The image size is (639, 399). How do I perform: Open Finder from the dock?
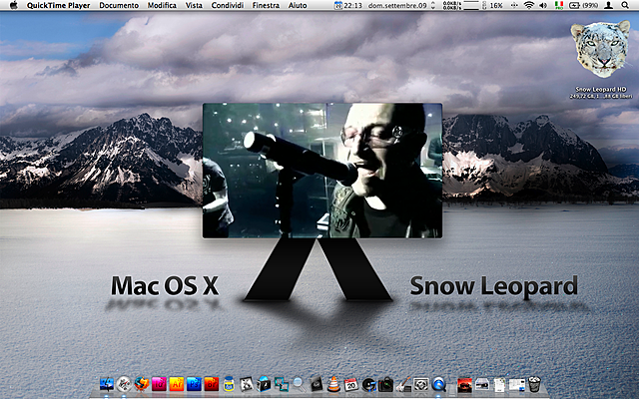pos(107,384)
